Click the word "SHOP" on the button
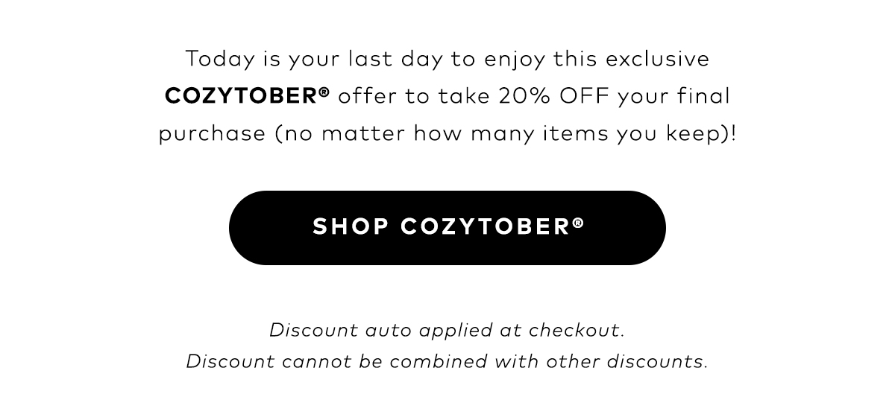The width and height of the screenshot is (895, 397). (349, 228)
